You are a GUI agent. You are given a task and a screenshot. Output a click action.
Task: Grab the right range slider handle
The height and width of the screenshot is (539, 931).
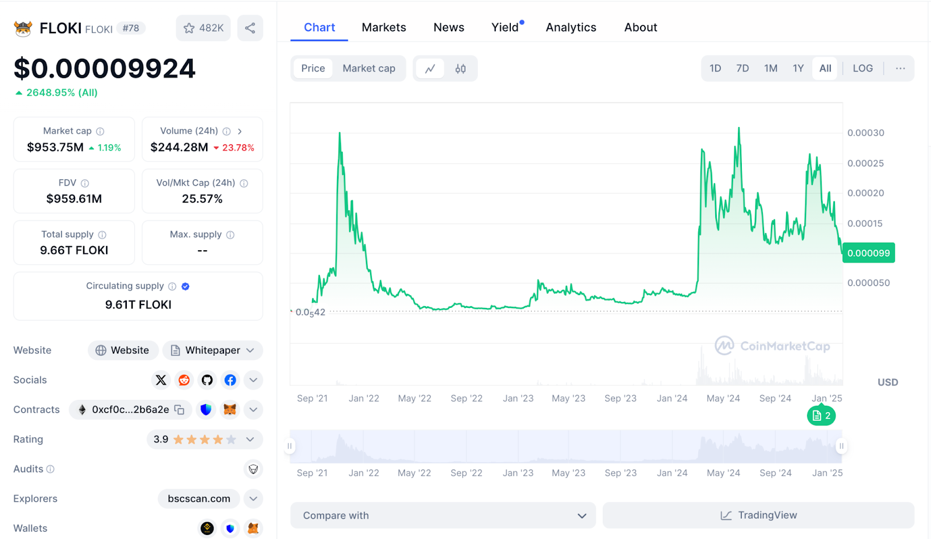pos(841,446)
